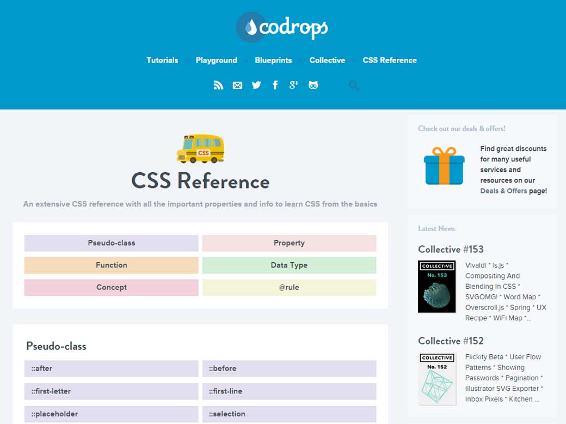The image size is (566, 424).
Task: Navigate to the Playground section
Action: click(216, 60)
